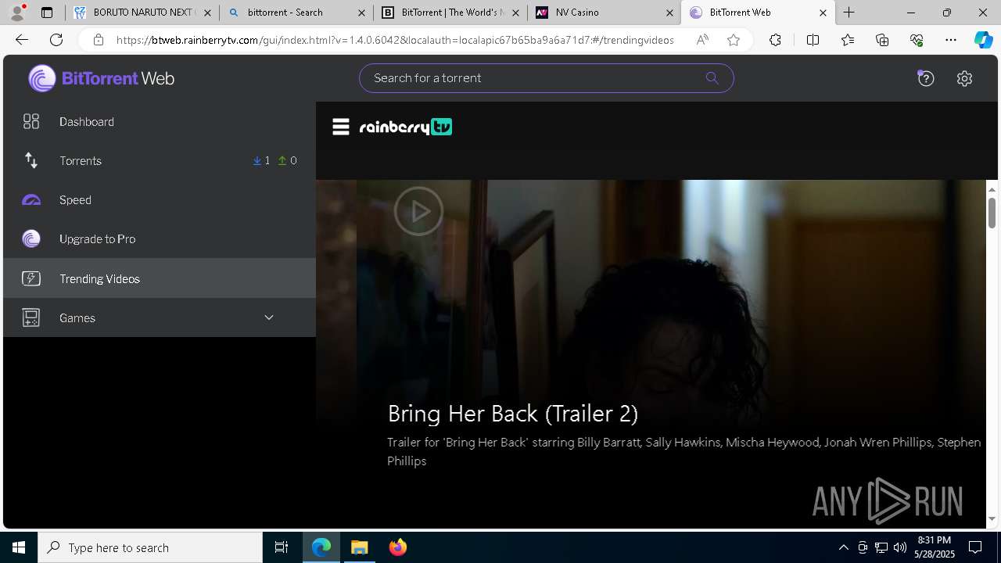This screenshot has height=563, width=1001.
Task: Expand the Games chevron
Action: pyautogui.click(x=269, y=317)
